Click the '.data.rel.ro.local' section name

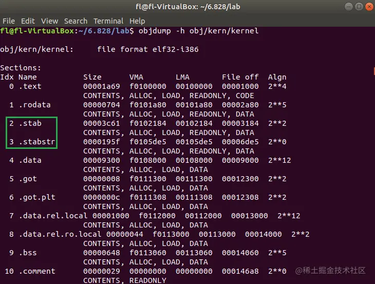60,234
